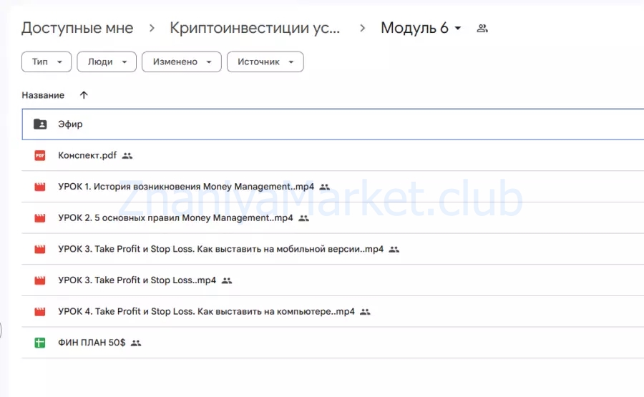Click shared-people icon next to Модуль 6
The image size is (644, 397).
(x=482, y=29)
